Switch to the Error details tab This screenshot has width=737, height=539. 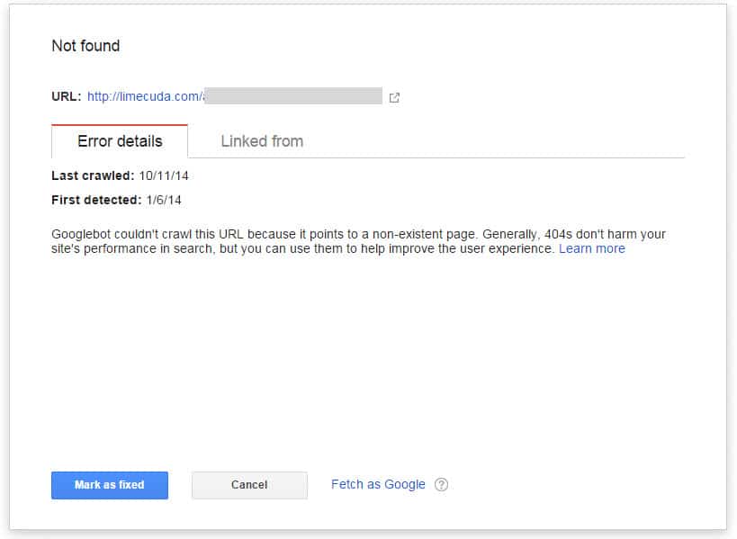pos(120,141)
